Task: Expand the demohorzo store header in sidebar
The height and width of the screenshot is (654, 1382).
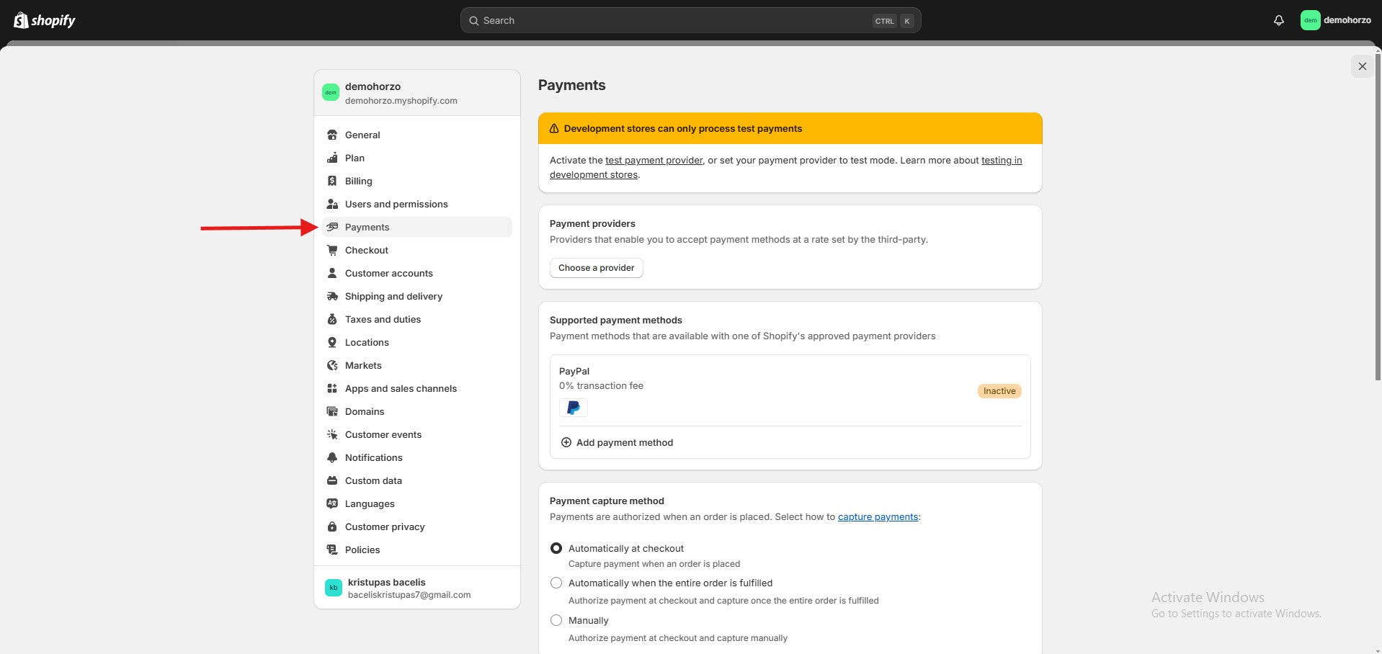Action: pos(416,93)
